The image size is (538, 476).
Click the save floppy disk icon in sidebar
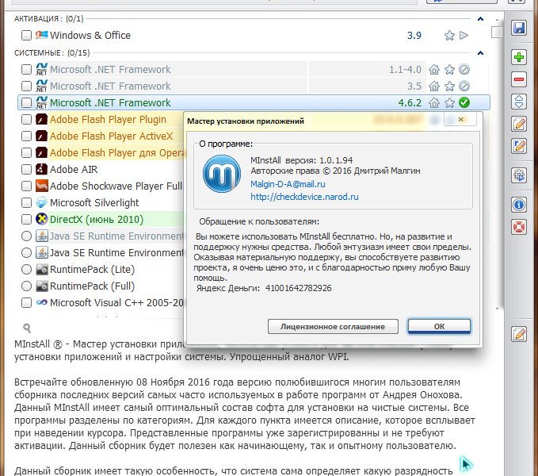tap(519, 28)
